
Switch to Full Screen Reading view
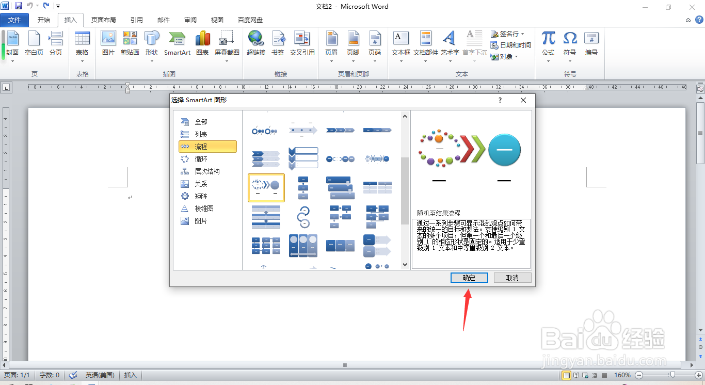tap(576, 375)
